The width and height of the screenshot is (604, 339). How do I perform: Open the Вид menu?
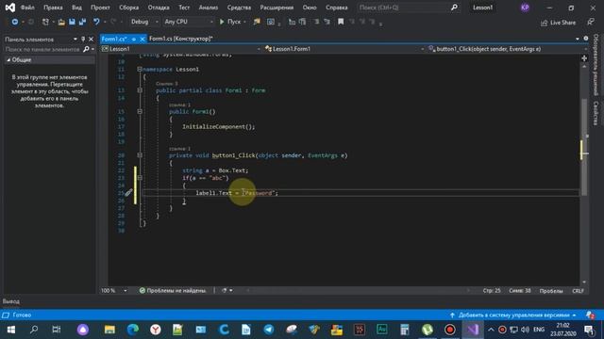(76, 8)
